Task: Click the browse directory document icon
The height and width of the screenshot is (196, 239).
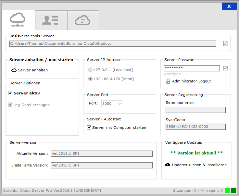Action: (225, 43)
